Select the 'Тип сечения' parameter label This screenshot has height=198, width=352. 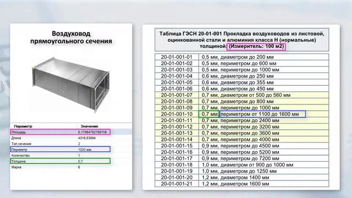21,144
